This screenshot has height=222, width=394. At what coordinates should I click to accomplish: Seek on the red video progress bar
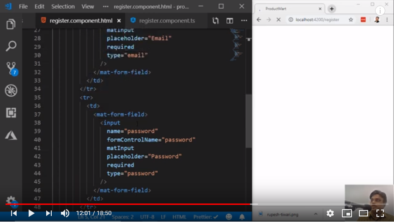point(139,204)
